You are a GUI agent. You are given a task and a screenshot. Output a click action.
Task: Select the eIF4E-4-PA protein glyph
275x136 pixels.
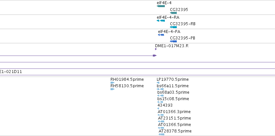161,35
